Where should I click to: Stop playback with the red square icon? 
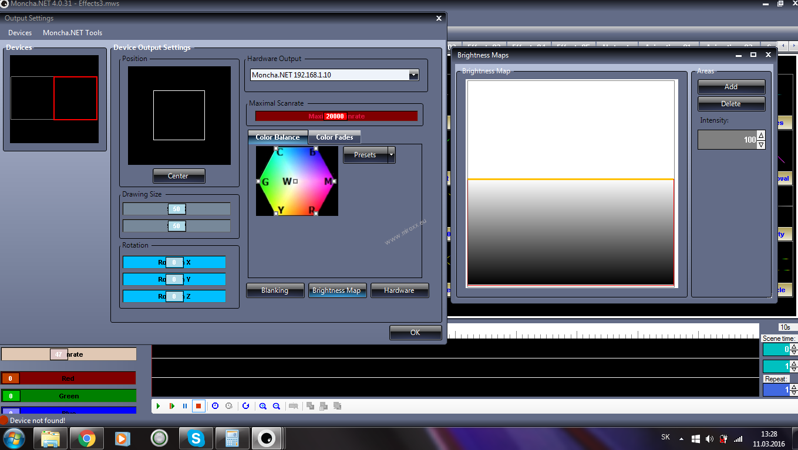(198, 405)
